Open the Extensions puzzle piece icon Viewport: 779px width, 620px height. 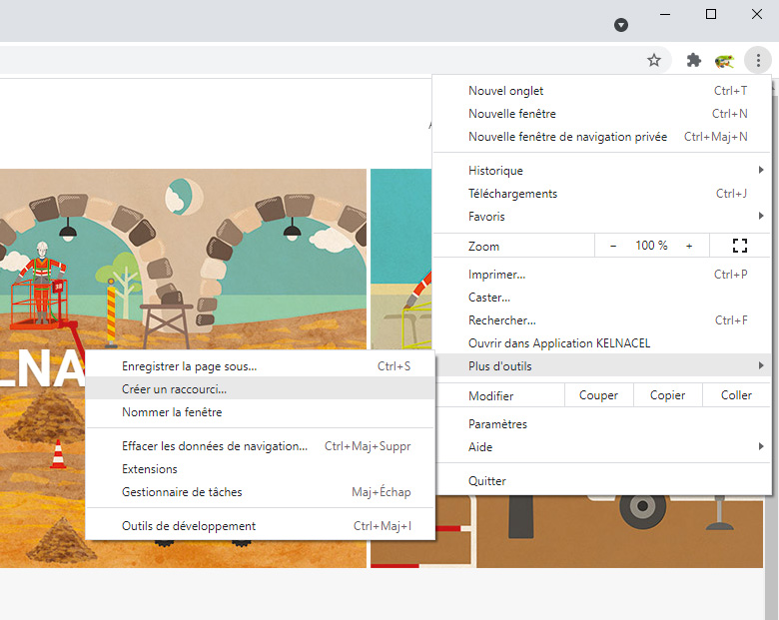(x=694, y=60)
